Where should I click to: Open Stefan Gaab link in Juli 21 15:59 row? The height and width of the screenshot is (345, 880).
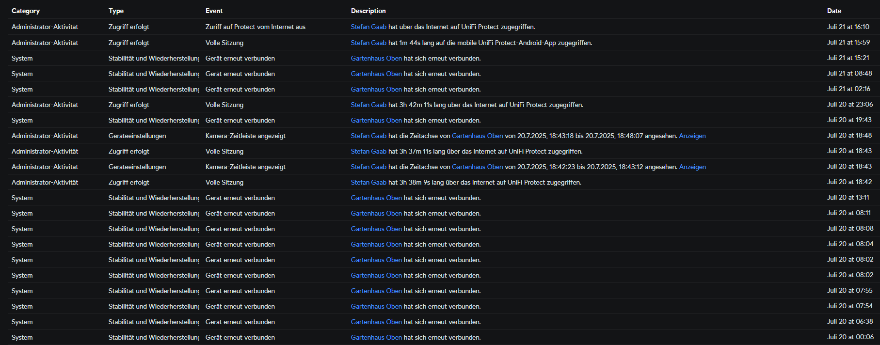pyautogui.click(x=368, y=43)
